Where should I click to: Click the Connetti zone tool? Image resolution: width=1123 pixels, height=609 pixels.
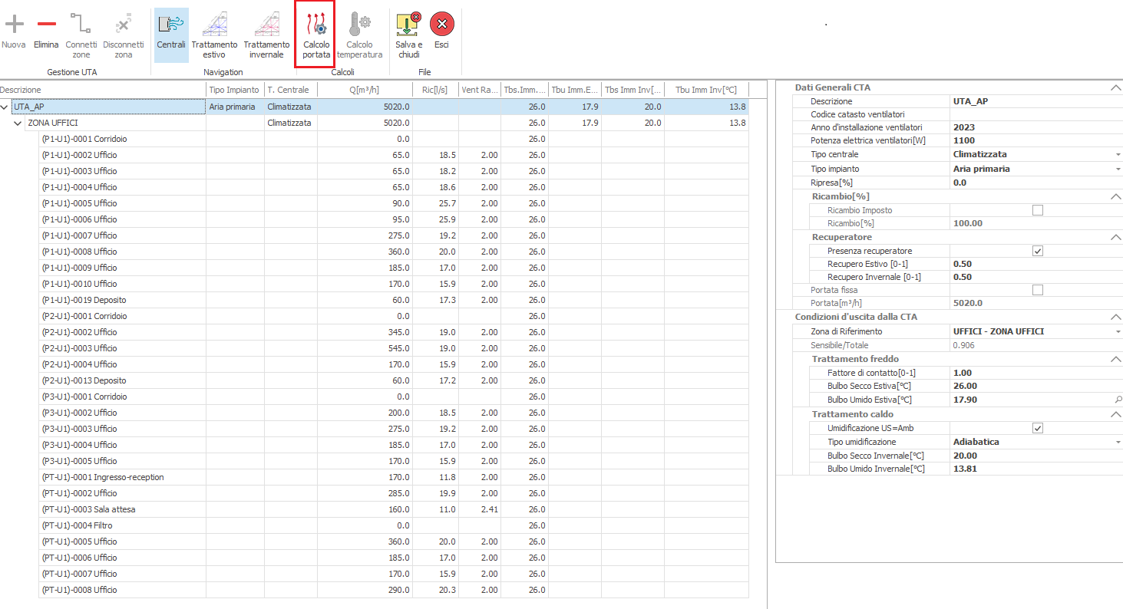coord(81,25)
